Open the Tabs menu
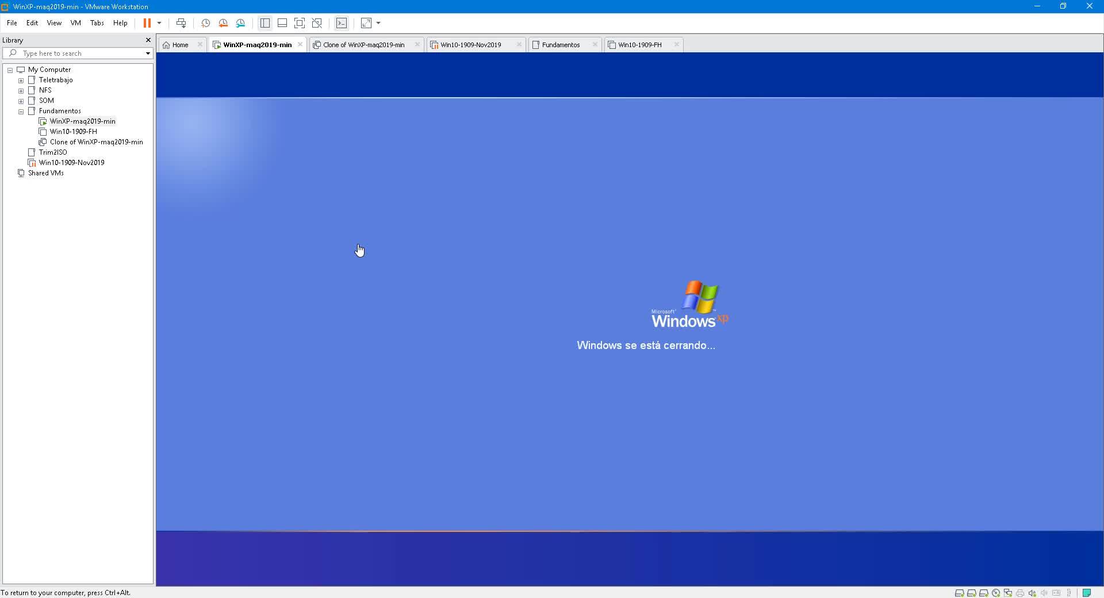This screenshot has height=598, width=1104. 97,23
